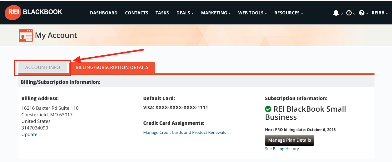Click the Subscription Information heading
392x162 pixels.
(296, 98)
